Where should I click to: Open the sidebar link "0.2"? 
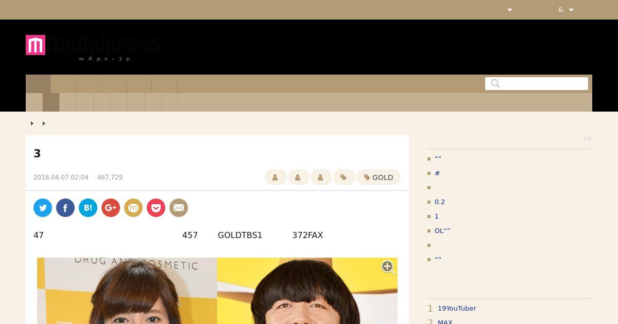click(440, 202)
